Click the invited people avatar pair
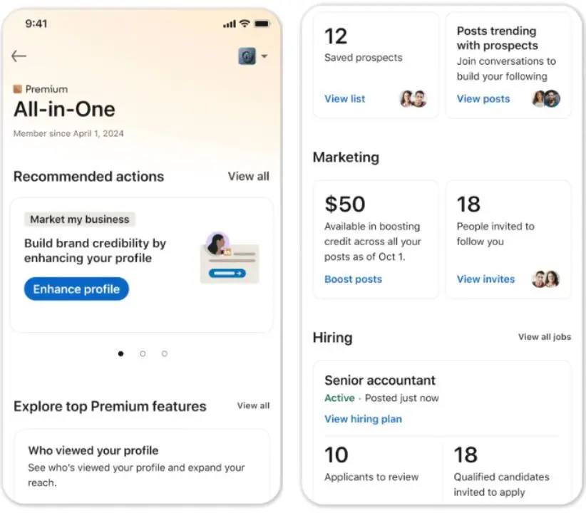 [546, 279]
